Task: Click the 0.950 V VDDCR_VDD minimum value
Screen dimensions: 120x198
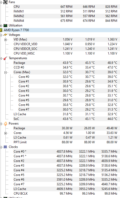Action: tap(90, 44)
